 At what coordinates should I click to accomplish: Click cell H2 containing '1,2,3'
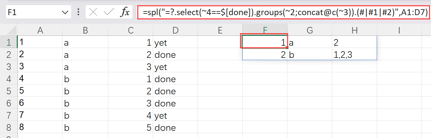pos(354,55)
